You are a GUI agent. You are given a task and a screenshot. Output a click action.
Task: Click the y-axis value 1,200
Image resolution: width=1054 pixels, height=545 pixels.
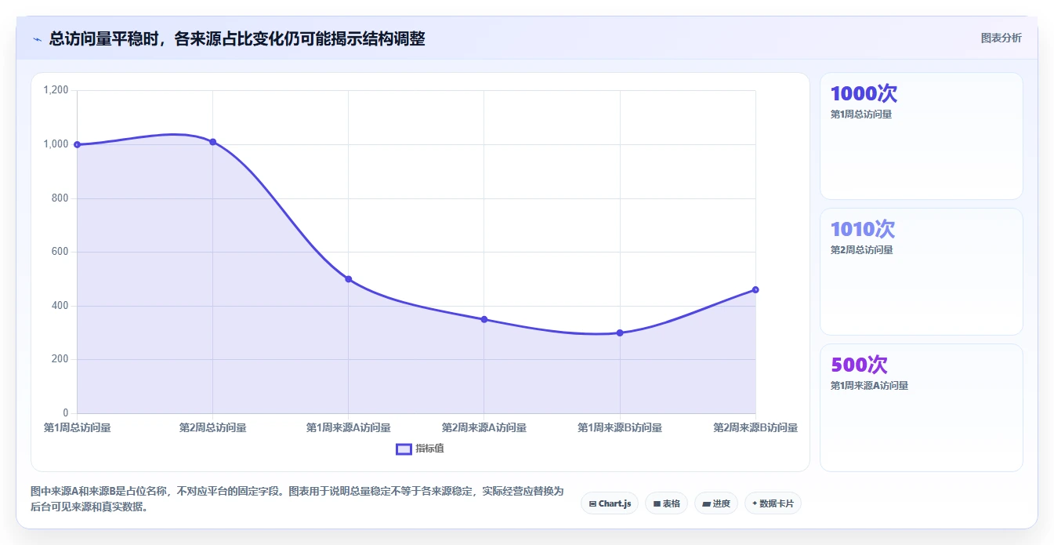(x=56, y=90)
